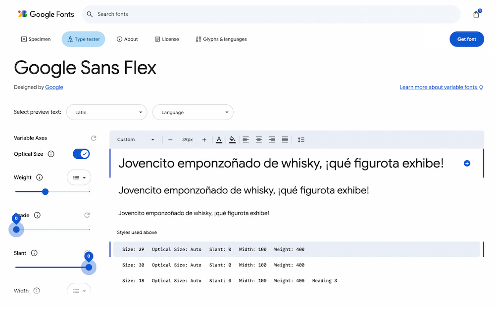The width and height of the screenshot is (495, 309).
Task: Align preview text to the left
Action: [x=246, y=140]
